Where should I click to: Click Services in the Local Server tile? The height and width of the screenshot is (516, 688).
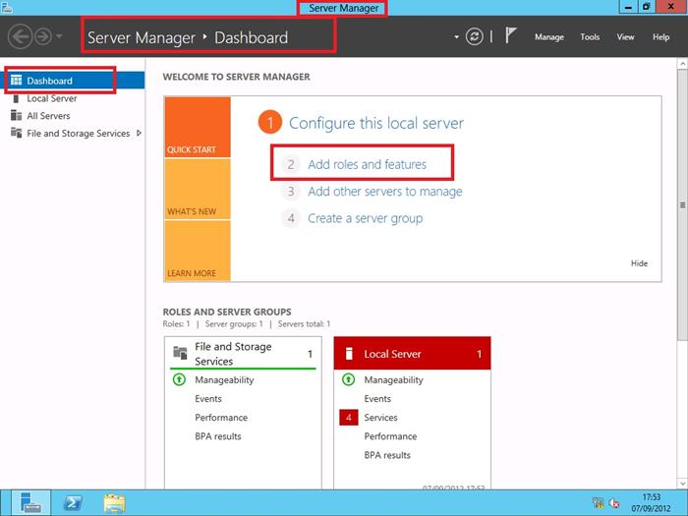coord(380,418)
